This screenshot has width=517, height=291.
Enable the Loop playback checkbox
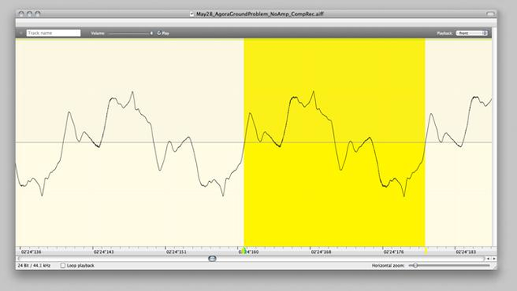62,265
